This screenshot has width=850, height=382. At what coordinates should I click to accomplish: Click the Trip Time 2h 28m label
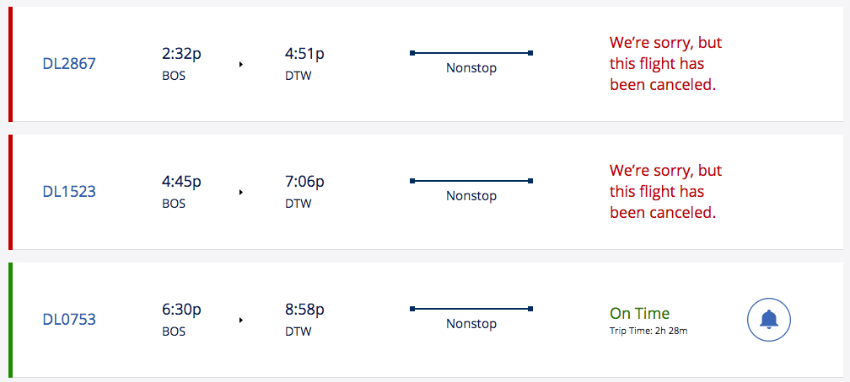click(648, 332)
